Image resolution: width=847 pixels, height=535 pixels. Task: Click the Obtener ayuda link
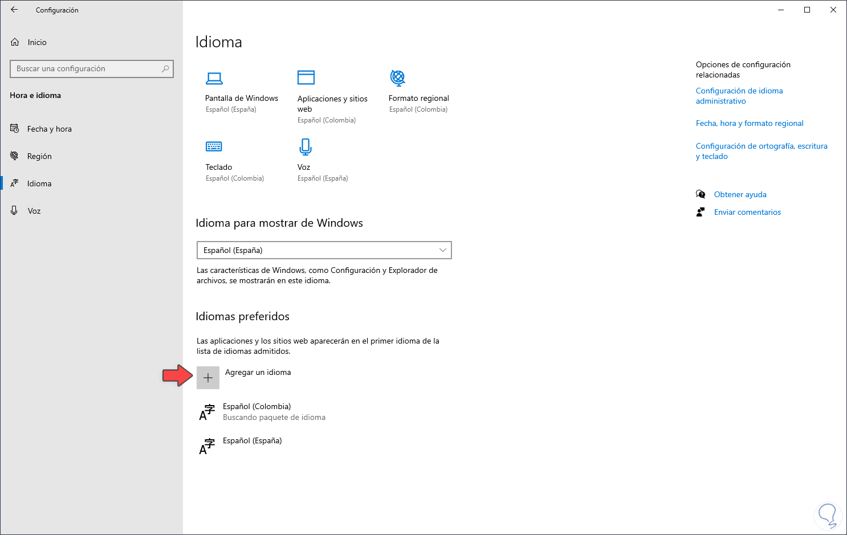click(740, 194)
